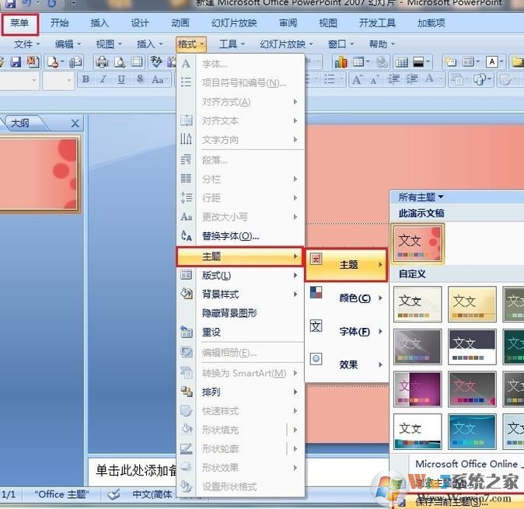
Task: Toggle text Shadow button
Action: (x=140, y=79)
